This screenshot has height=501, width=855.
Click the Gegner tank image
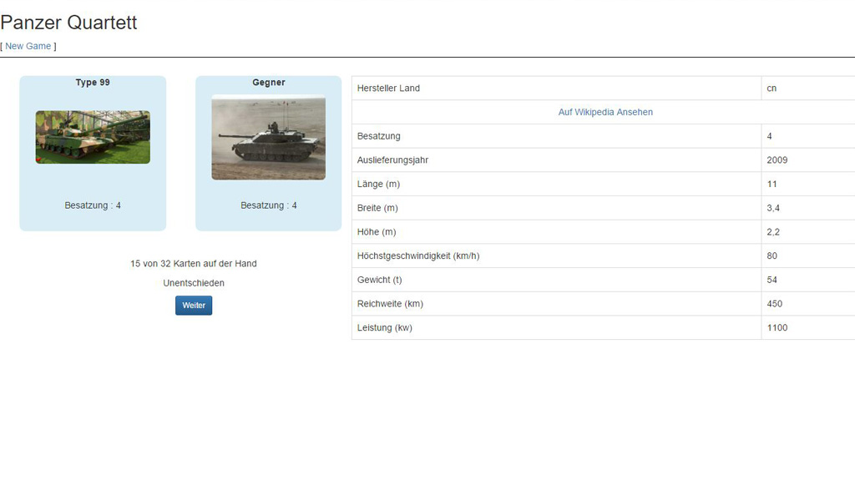[x=268, y=138]
